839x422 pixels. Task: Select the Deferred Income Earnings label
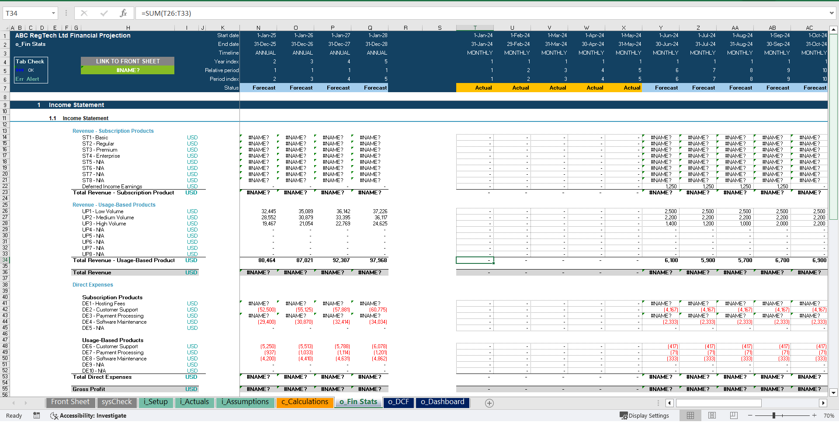coord(112,187)
